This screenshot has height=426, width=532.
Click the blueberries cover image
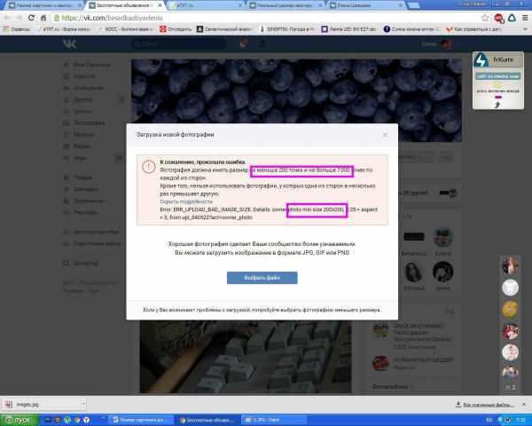click(296, 91)
